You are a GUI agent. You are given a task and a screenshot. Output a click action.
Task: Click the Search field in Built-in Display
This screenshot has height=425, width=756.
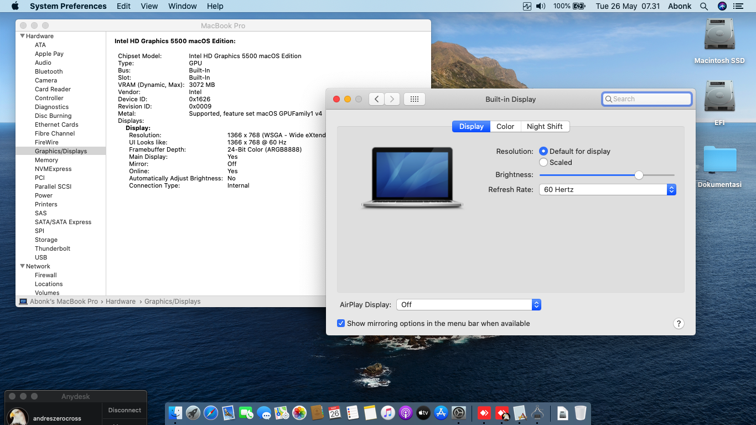(x=647, y=99)
